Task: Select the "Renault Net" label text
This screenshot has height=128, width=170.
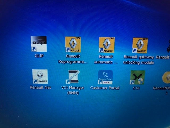Action: click(x=40, y=87)
